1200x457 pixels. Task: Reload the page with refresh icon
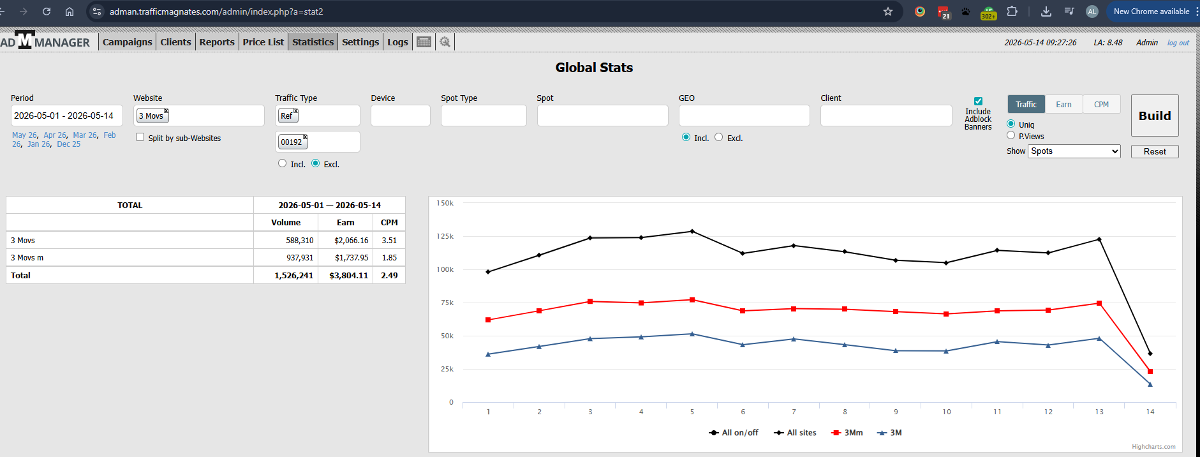47,11
